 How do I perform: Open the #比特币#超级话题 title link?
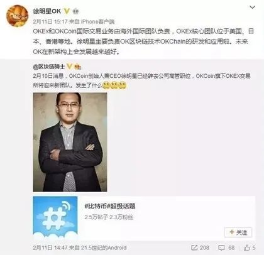click(110, 206)
